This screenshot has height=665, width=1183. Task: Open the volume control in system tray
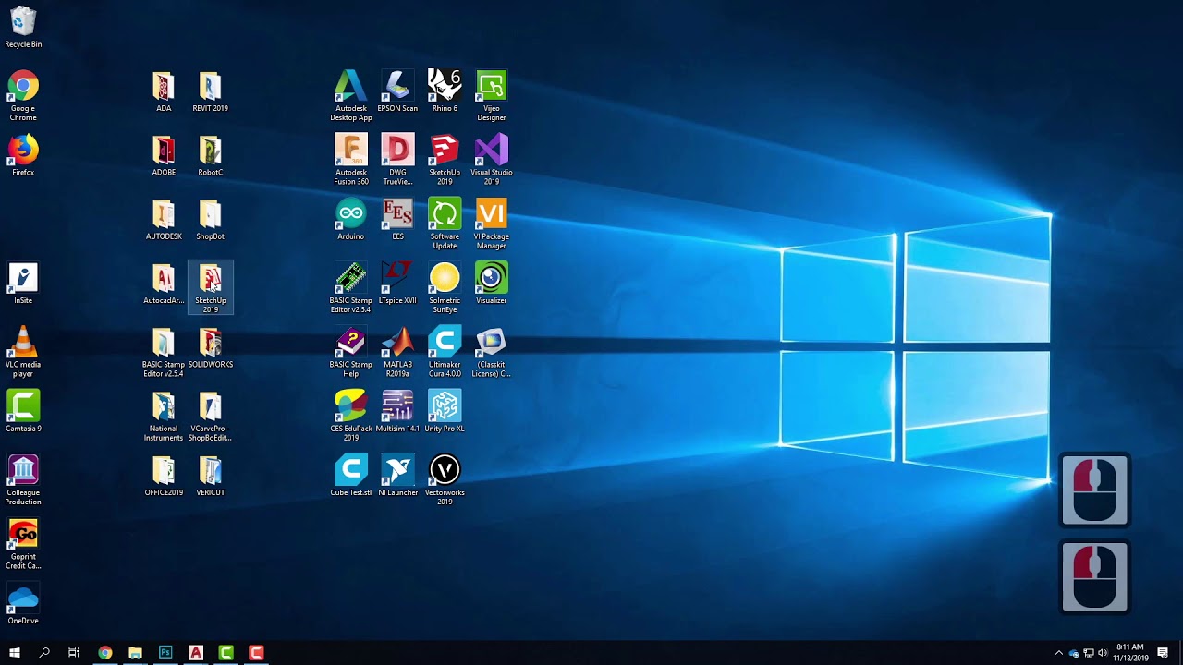1103,653
